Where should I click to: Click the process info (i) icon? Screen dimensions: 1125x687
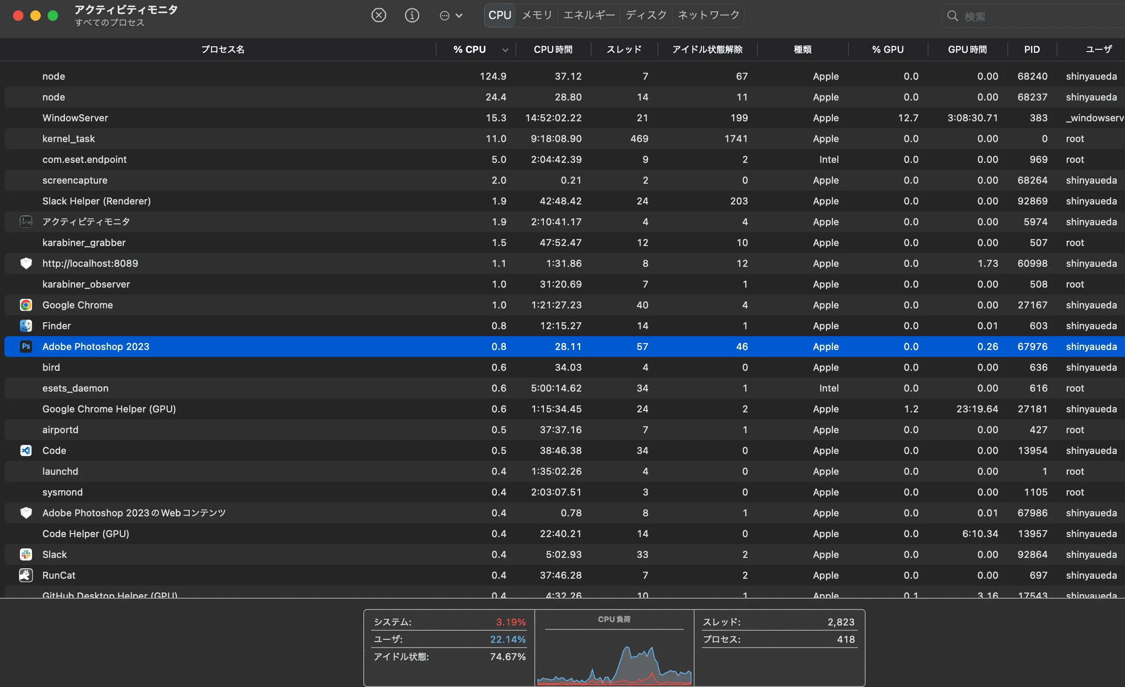[x=412, y=16]
